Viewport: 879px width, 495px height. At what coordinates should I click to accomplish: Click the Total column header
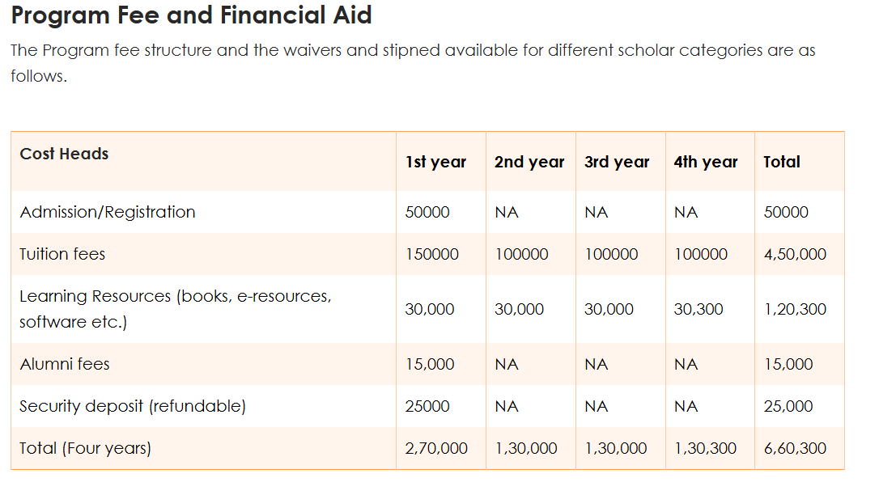(x=781, y=162)
